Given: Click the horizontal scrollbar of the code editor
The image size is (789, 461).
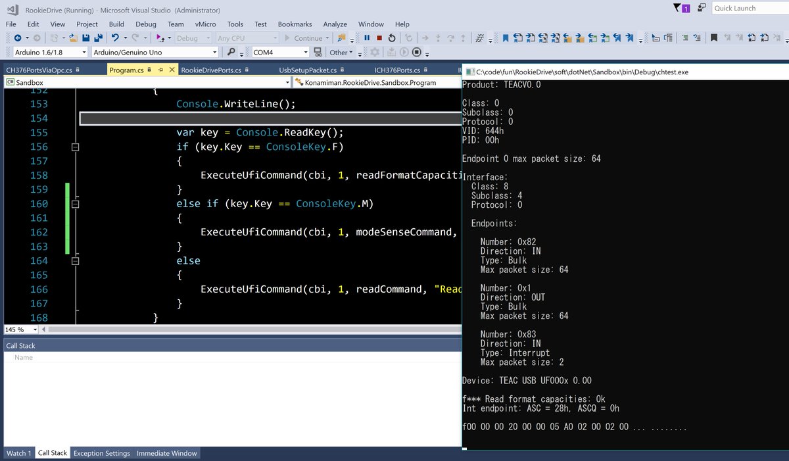Looking at the screenshot, I should click(x=253, y=329).
